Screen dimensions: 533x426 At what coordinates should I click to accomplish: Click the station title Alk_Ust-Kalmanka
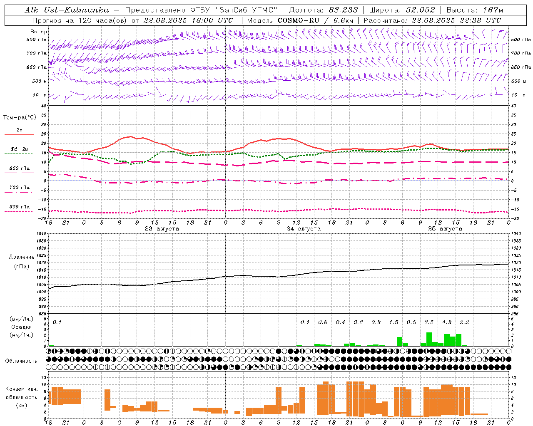pyautogui.click(x=67, y=10)
